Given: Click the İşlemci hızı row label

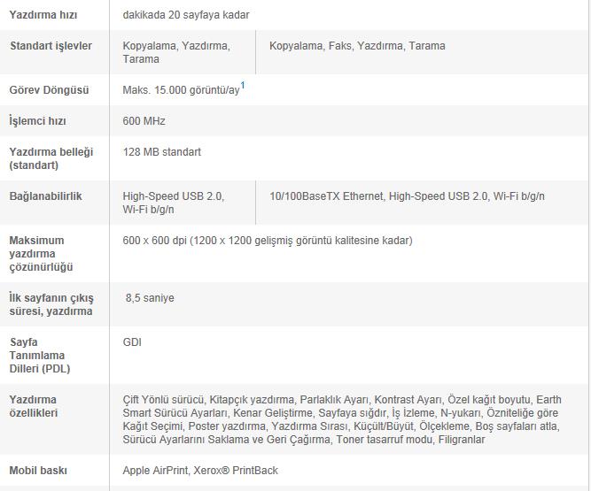Looking at the screenshot, I should pos(37,121).
